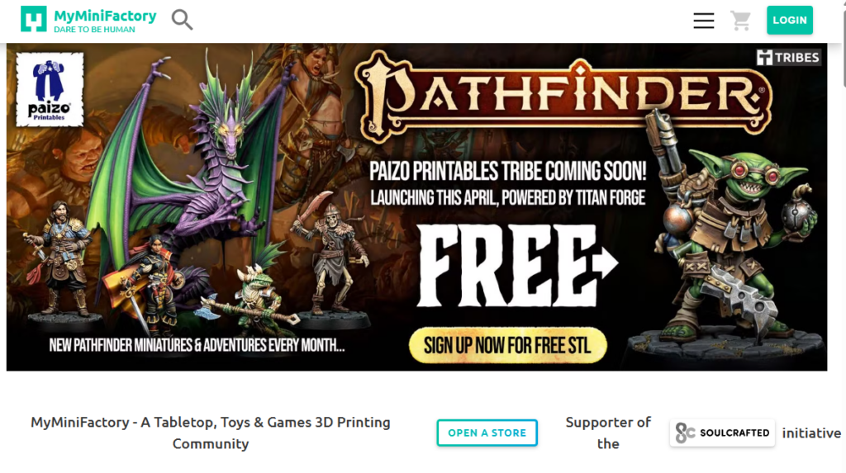
Task: View the shopping cart icon
Action: 740,21
